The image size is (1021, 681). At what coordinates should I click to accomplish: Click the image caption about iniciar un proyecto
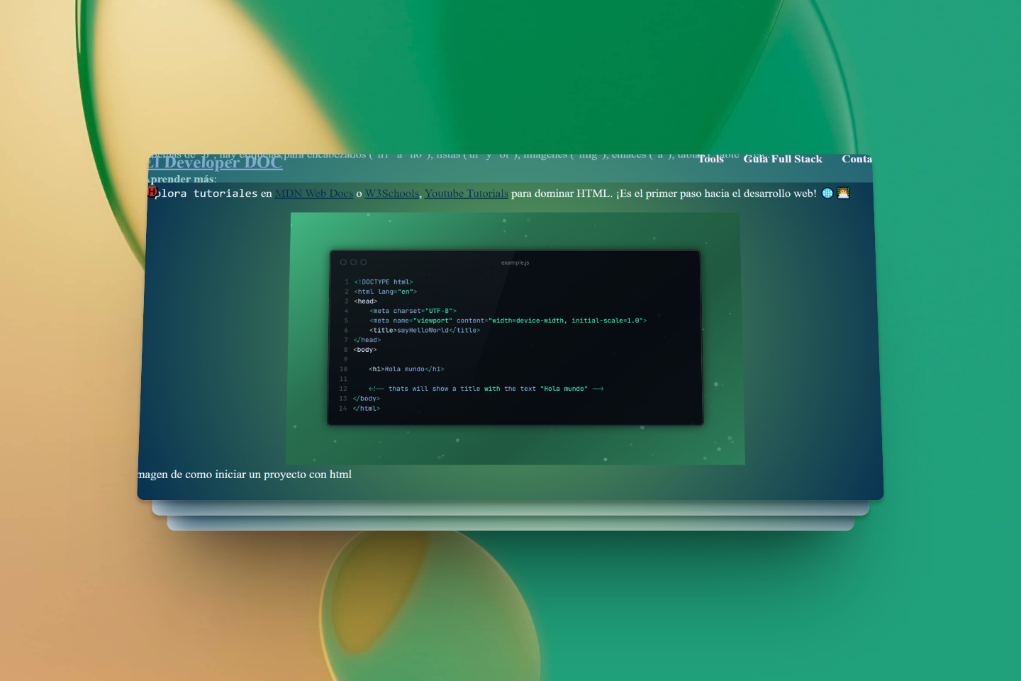pyautogui.click(x=245, y=475)
